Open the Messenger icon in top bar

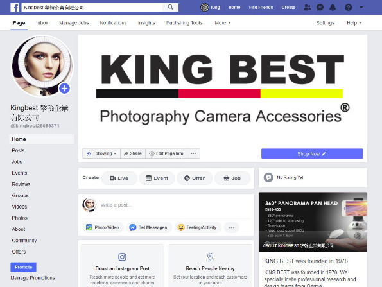point(320,8)
